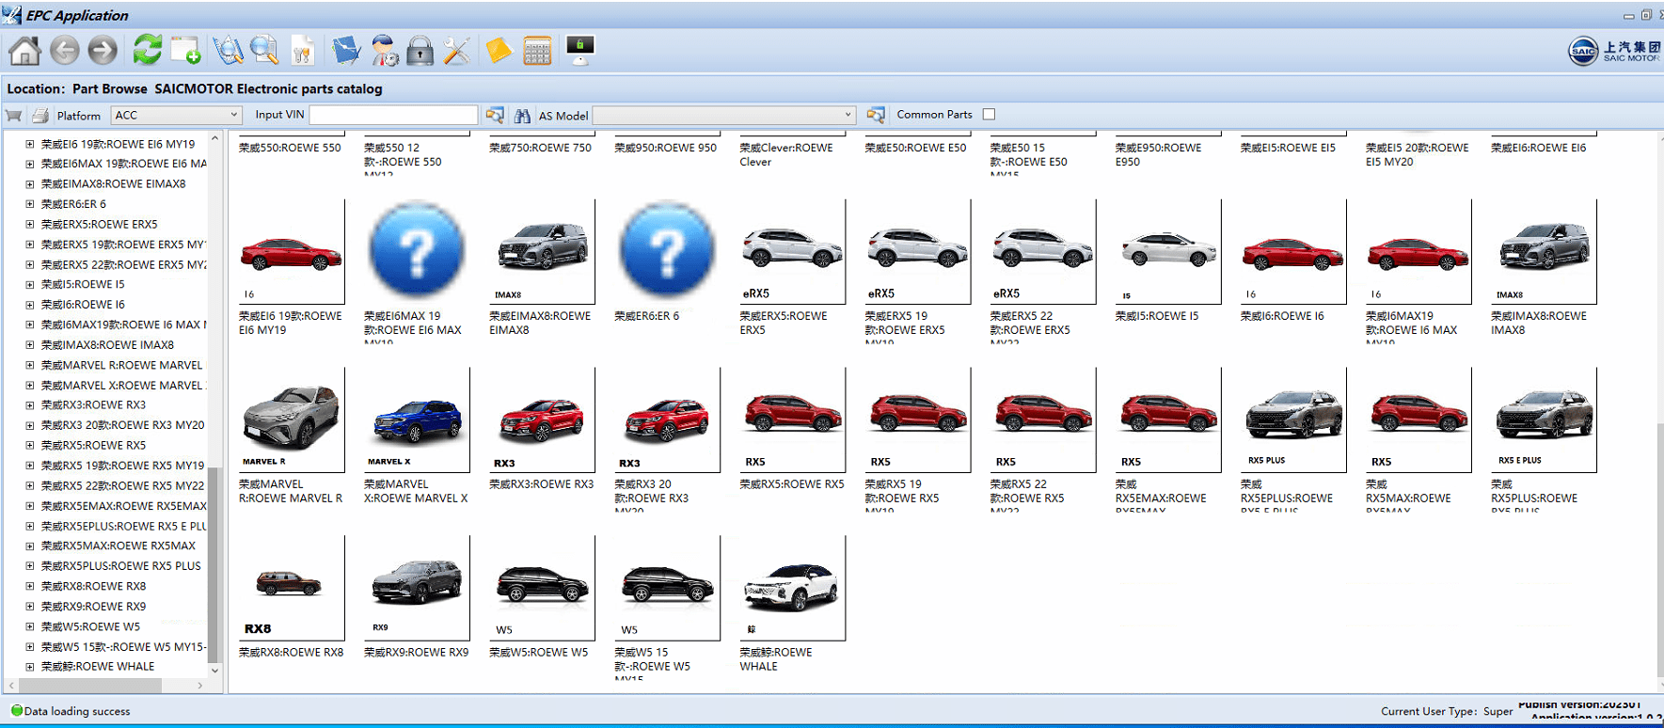Enable the Common Parts checkbox
This screenshot has width=1664, height=728.
pyautogui.click(x=989, y=115)
